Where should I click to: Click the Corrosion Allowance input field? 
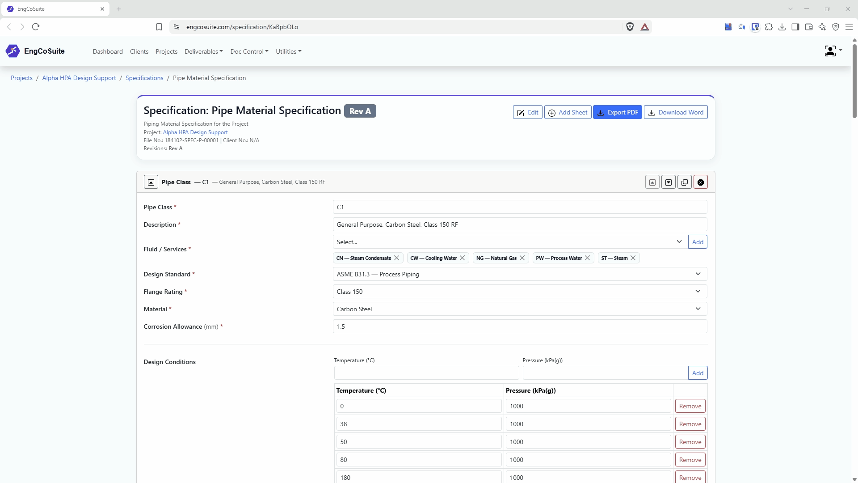point(520,326)
